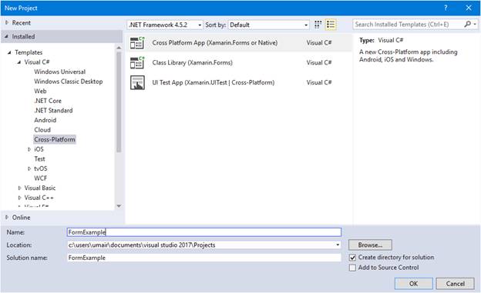Screen dimensions: 481x293
Task: Select UI Test App (Xamarin.UITest) template
Action: coord(239,82)
